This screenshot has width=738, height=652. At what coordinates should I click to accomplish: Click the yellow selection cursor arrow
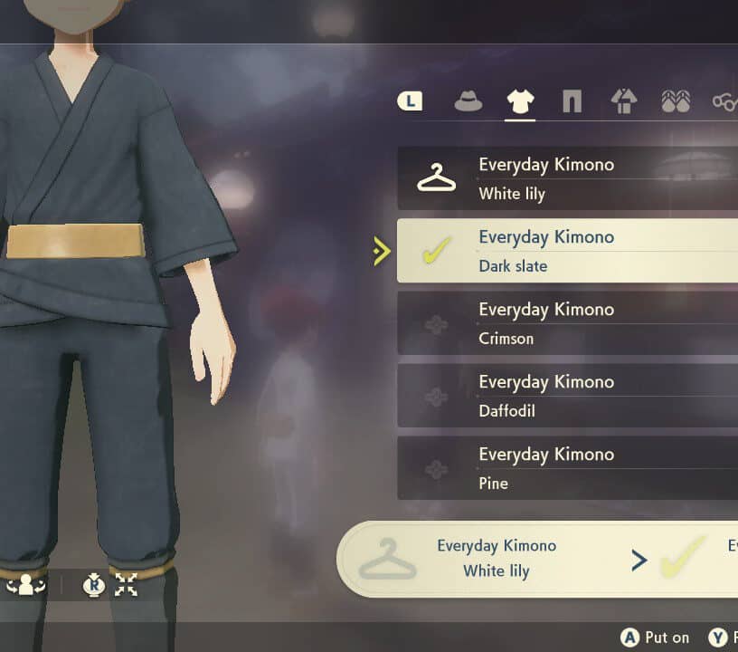click(x=382, y=251)
